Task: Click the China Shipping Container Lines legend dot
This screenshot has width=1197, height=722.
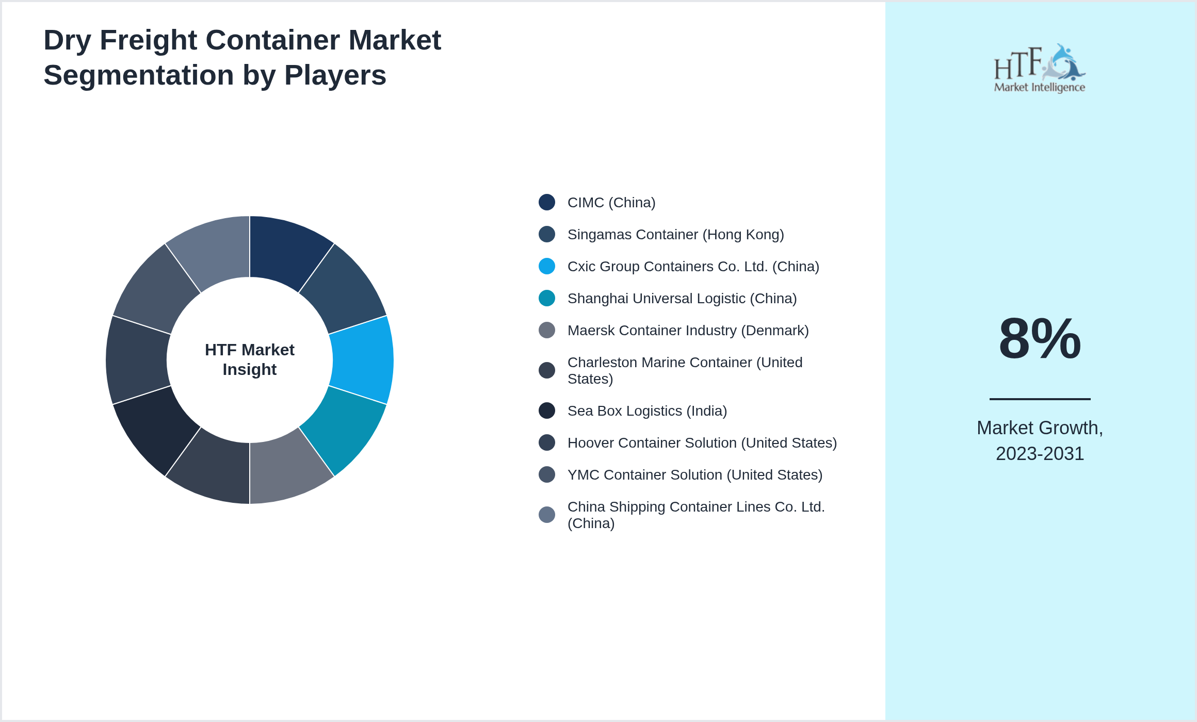Action: pos(547,515)
